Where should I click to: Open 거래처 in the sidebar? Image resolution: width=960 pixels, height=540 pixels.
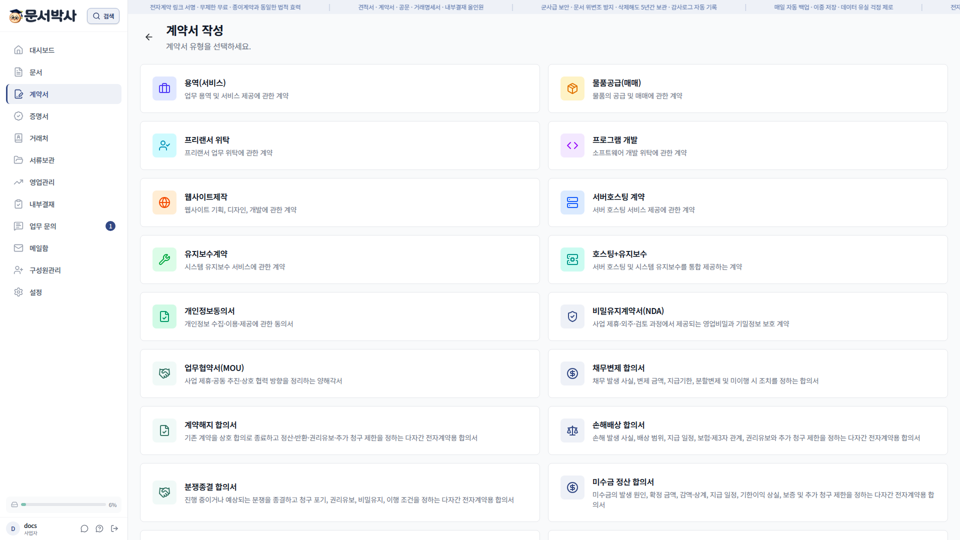pyautogui.click(x=64, y=138)
